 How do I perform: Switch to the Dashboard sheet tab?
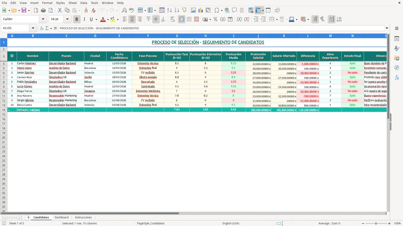pyautogui.click(x=61, y=217)
